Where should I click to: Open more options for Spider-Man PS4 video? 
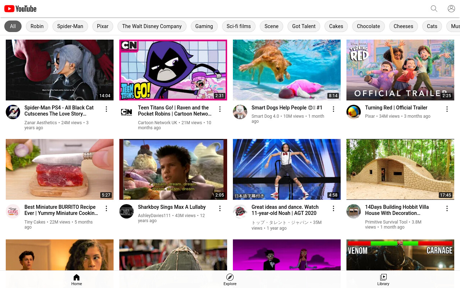coord(106,109)
